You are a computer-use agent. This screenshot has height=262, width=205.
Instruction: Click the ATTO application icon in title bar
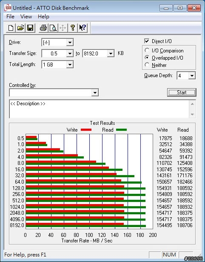coord(8,8)
